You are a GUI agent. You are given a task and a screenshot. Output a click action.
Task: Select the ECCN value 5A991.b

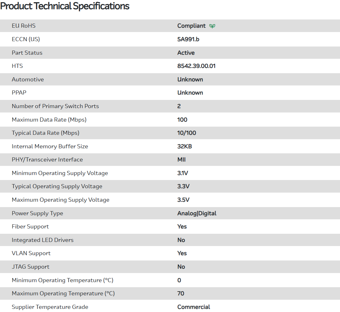(188, 39)
